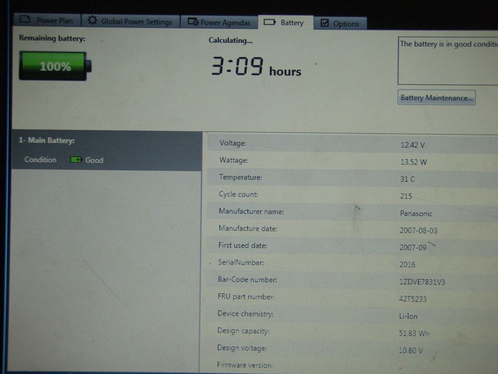This screenshot has height=374, width=498.
Task: Click the checkmark icon on Options tab
Action: 325,23
